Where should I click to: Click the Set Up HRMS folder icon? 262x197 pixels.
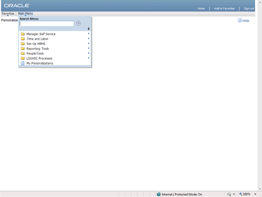pos(23,44)
